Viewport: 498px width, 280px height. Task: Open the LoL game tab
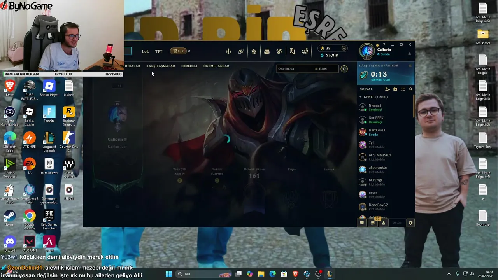[145, 51]
